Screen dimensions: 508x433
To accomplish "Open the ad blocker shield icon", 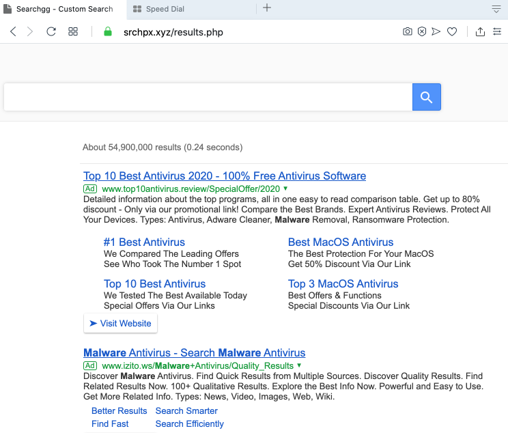I will [x=422, y=31].
